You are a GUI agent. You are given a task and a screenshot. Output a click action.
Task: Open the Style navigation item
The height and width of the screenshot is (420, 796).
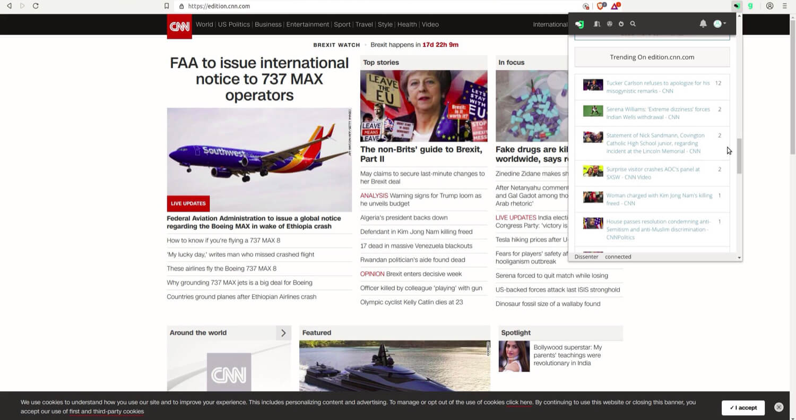[385, 24]
